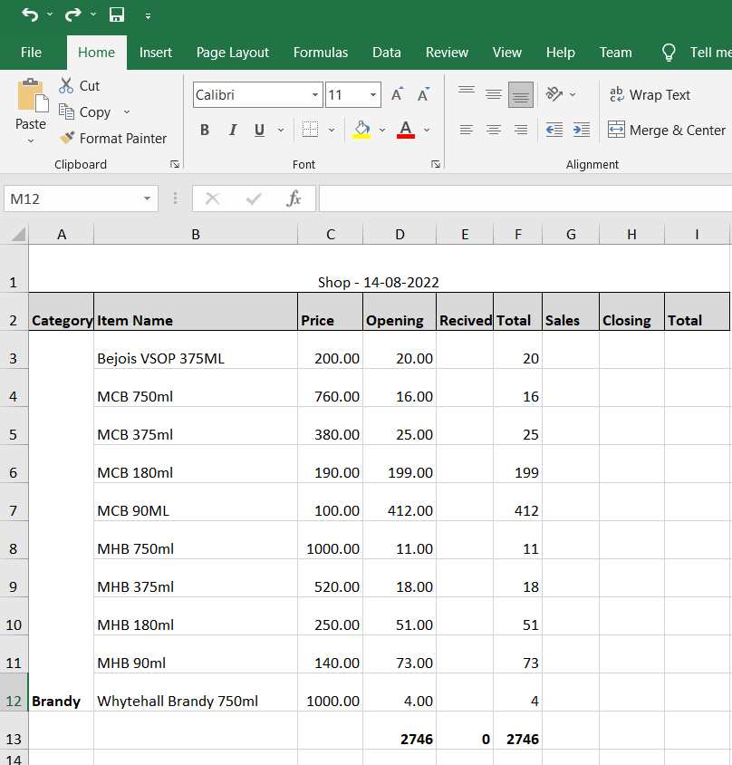Image resolution: width=732 pixels, height=765 pixels.
Task: Click the Save icon in quick access toolbar
Action: [x=117, y=15]
